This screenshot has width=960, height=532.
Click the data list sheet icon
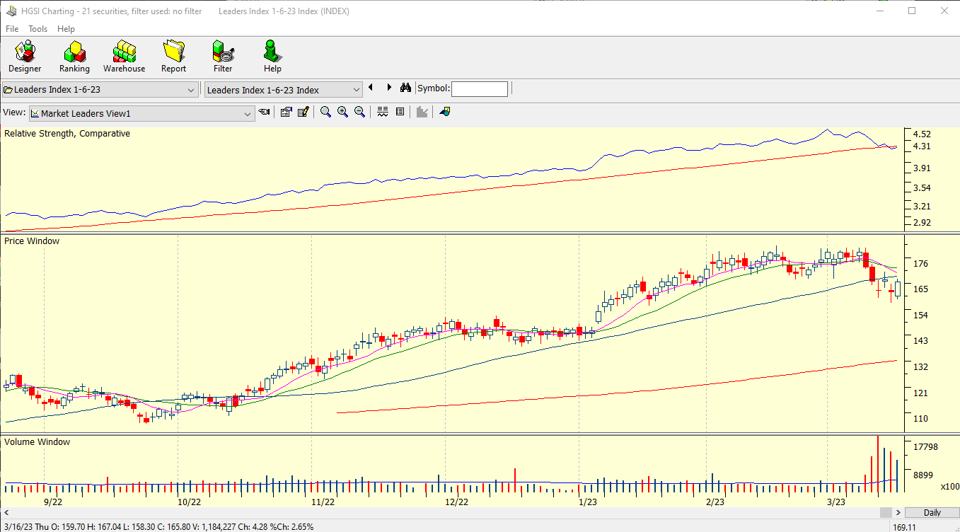click(400, 112)
